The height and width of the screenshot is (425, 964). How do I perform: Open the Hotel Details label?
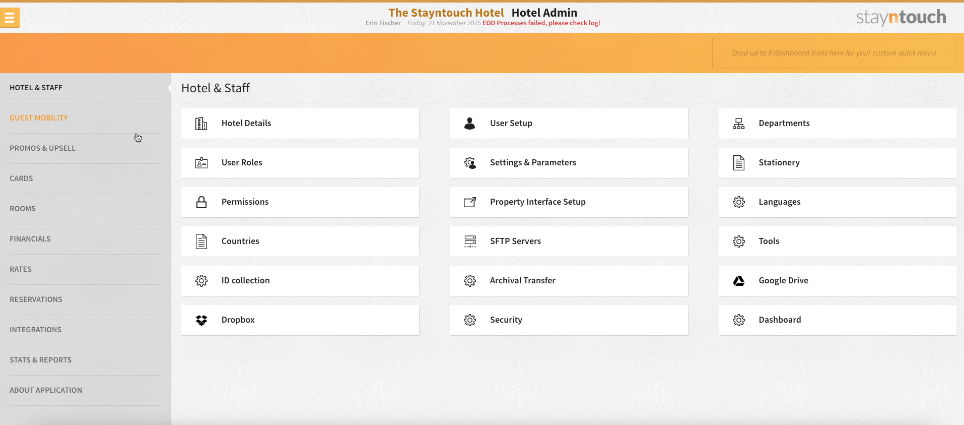tap(246, 123)
